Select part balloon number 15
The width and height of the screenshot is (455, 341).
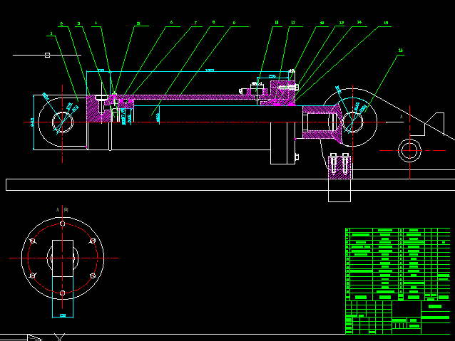pyautogui.click(x=386, y=23)
